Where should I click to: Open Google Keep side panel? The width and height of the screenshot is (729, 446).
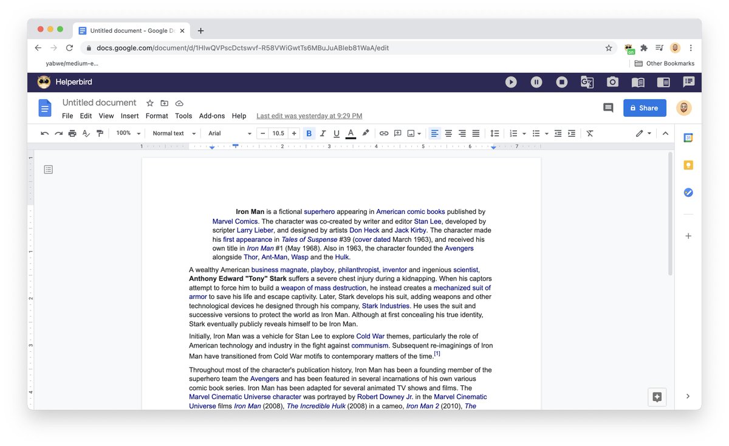pyautogui.click(x=688, y=165)
